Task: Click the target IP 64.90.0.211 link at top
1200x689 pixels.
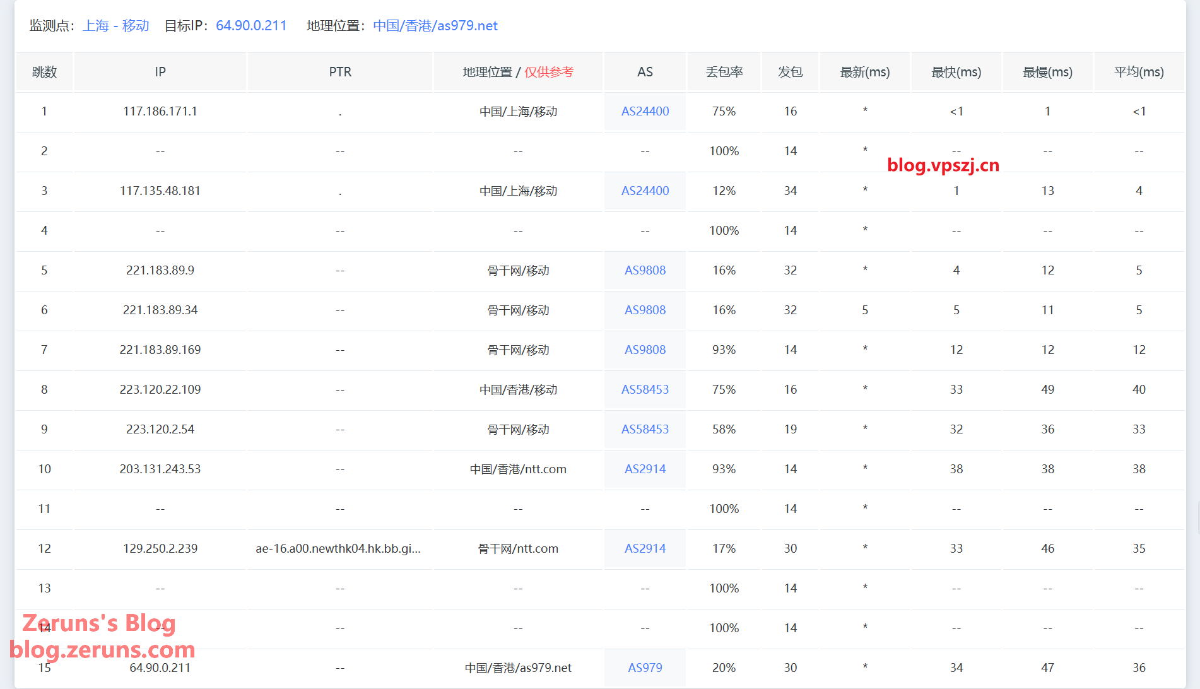Action: 251,26
